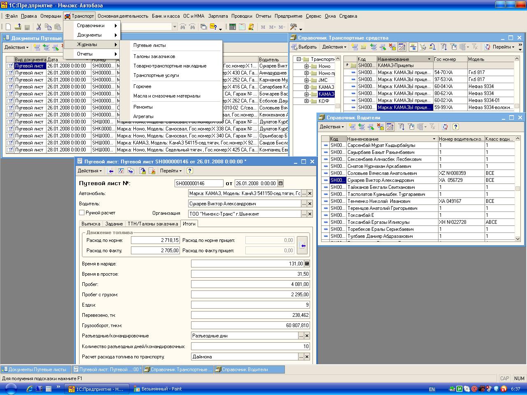Click the Пробег value field
The height and width of the screenshot is (395, 527).
pyautogui.click(x=250, y=284)
